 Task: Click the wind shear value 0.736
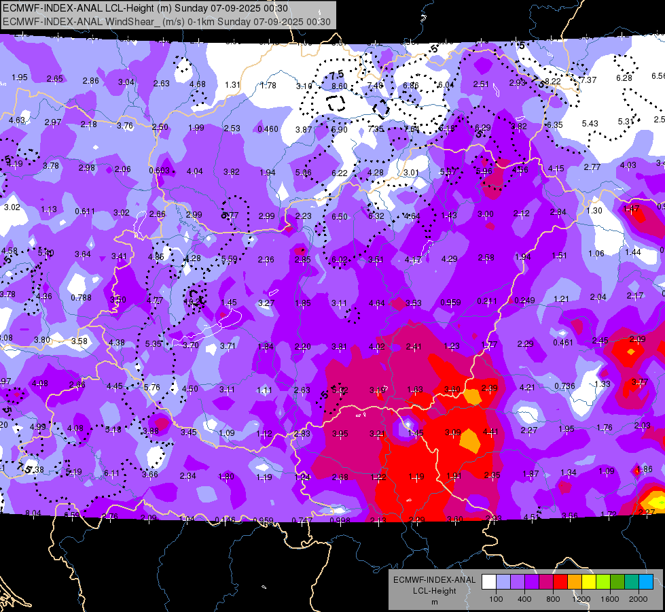click(x=564, y=386)
